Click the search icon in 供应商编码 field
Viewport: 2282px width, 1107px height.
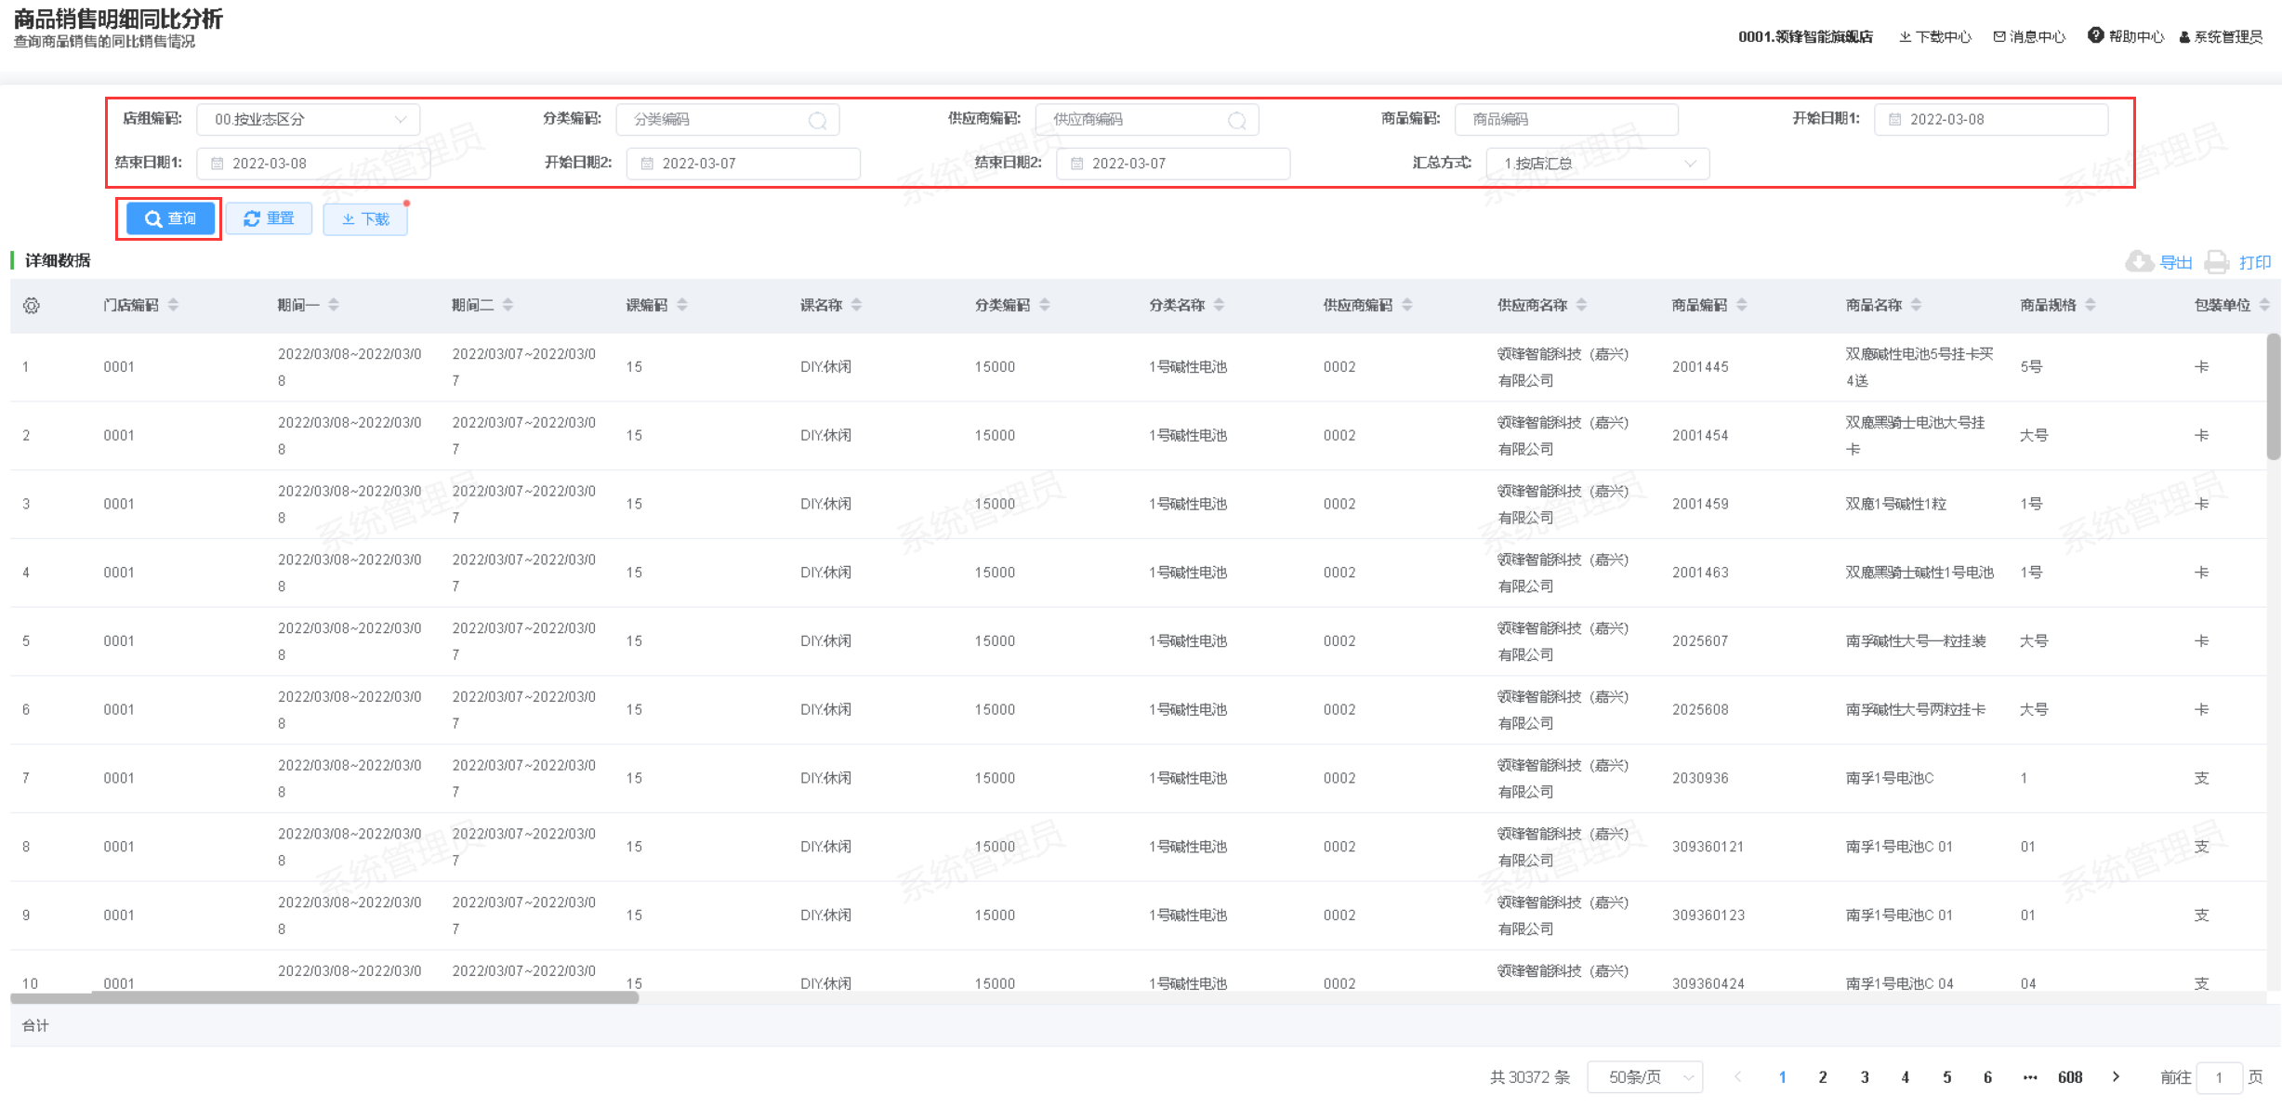click(1236, 121)
